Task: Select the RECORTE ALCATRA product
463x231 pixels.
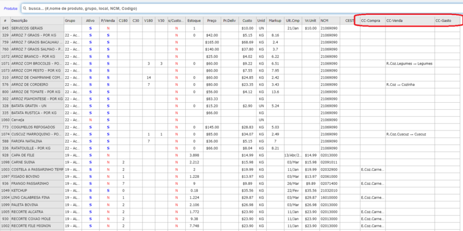Action: point(37,212)
